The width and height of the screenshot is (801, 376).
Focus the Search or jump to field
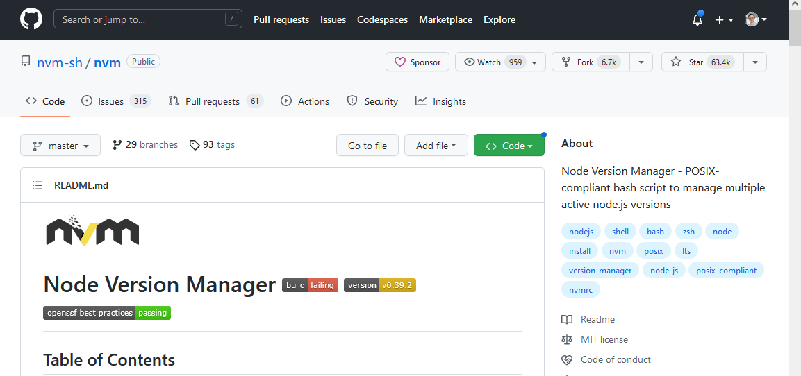click(x=147, y=19)
